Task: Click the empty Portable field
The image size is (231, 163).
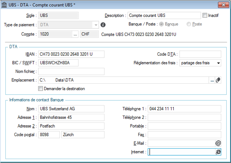Action: pyautogui.click(x=184, y=126)
